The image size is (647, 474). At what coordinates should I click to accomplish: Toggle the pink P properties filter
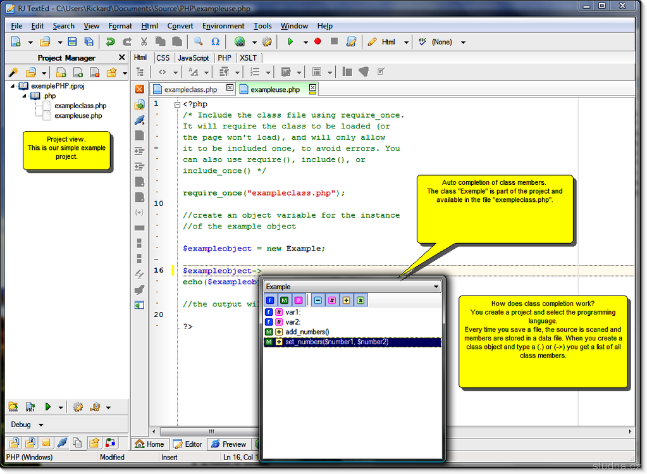click(299, 300)
